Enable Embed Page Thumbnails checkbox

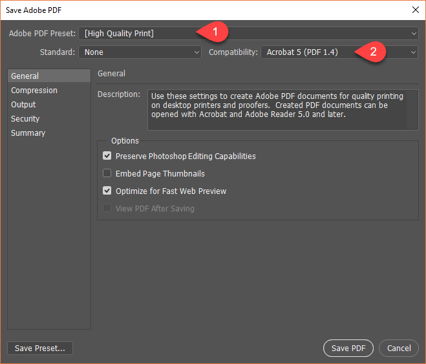click(107, 173)
